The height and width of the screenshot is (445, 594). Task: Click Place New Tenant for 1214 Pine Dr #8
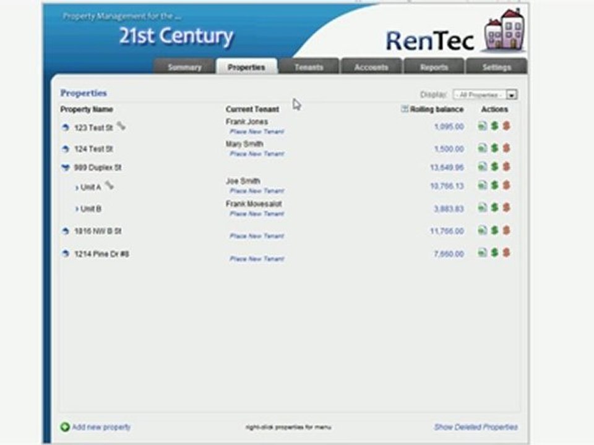(257, 259)
